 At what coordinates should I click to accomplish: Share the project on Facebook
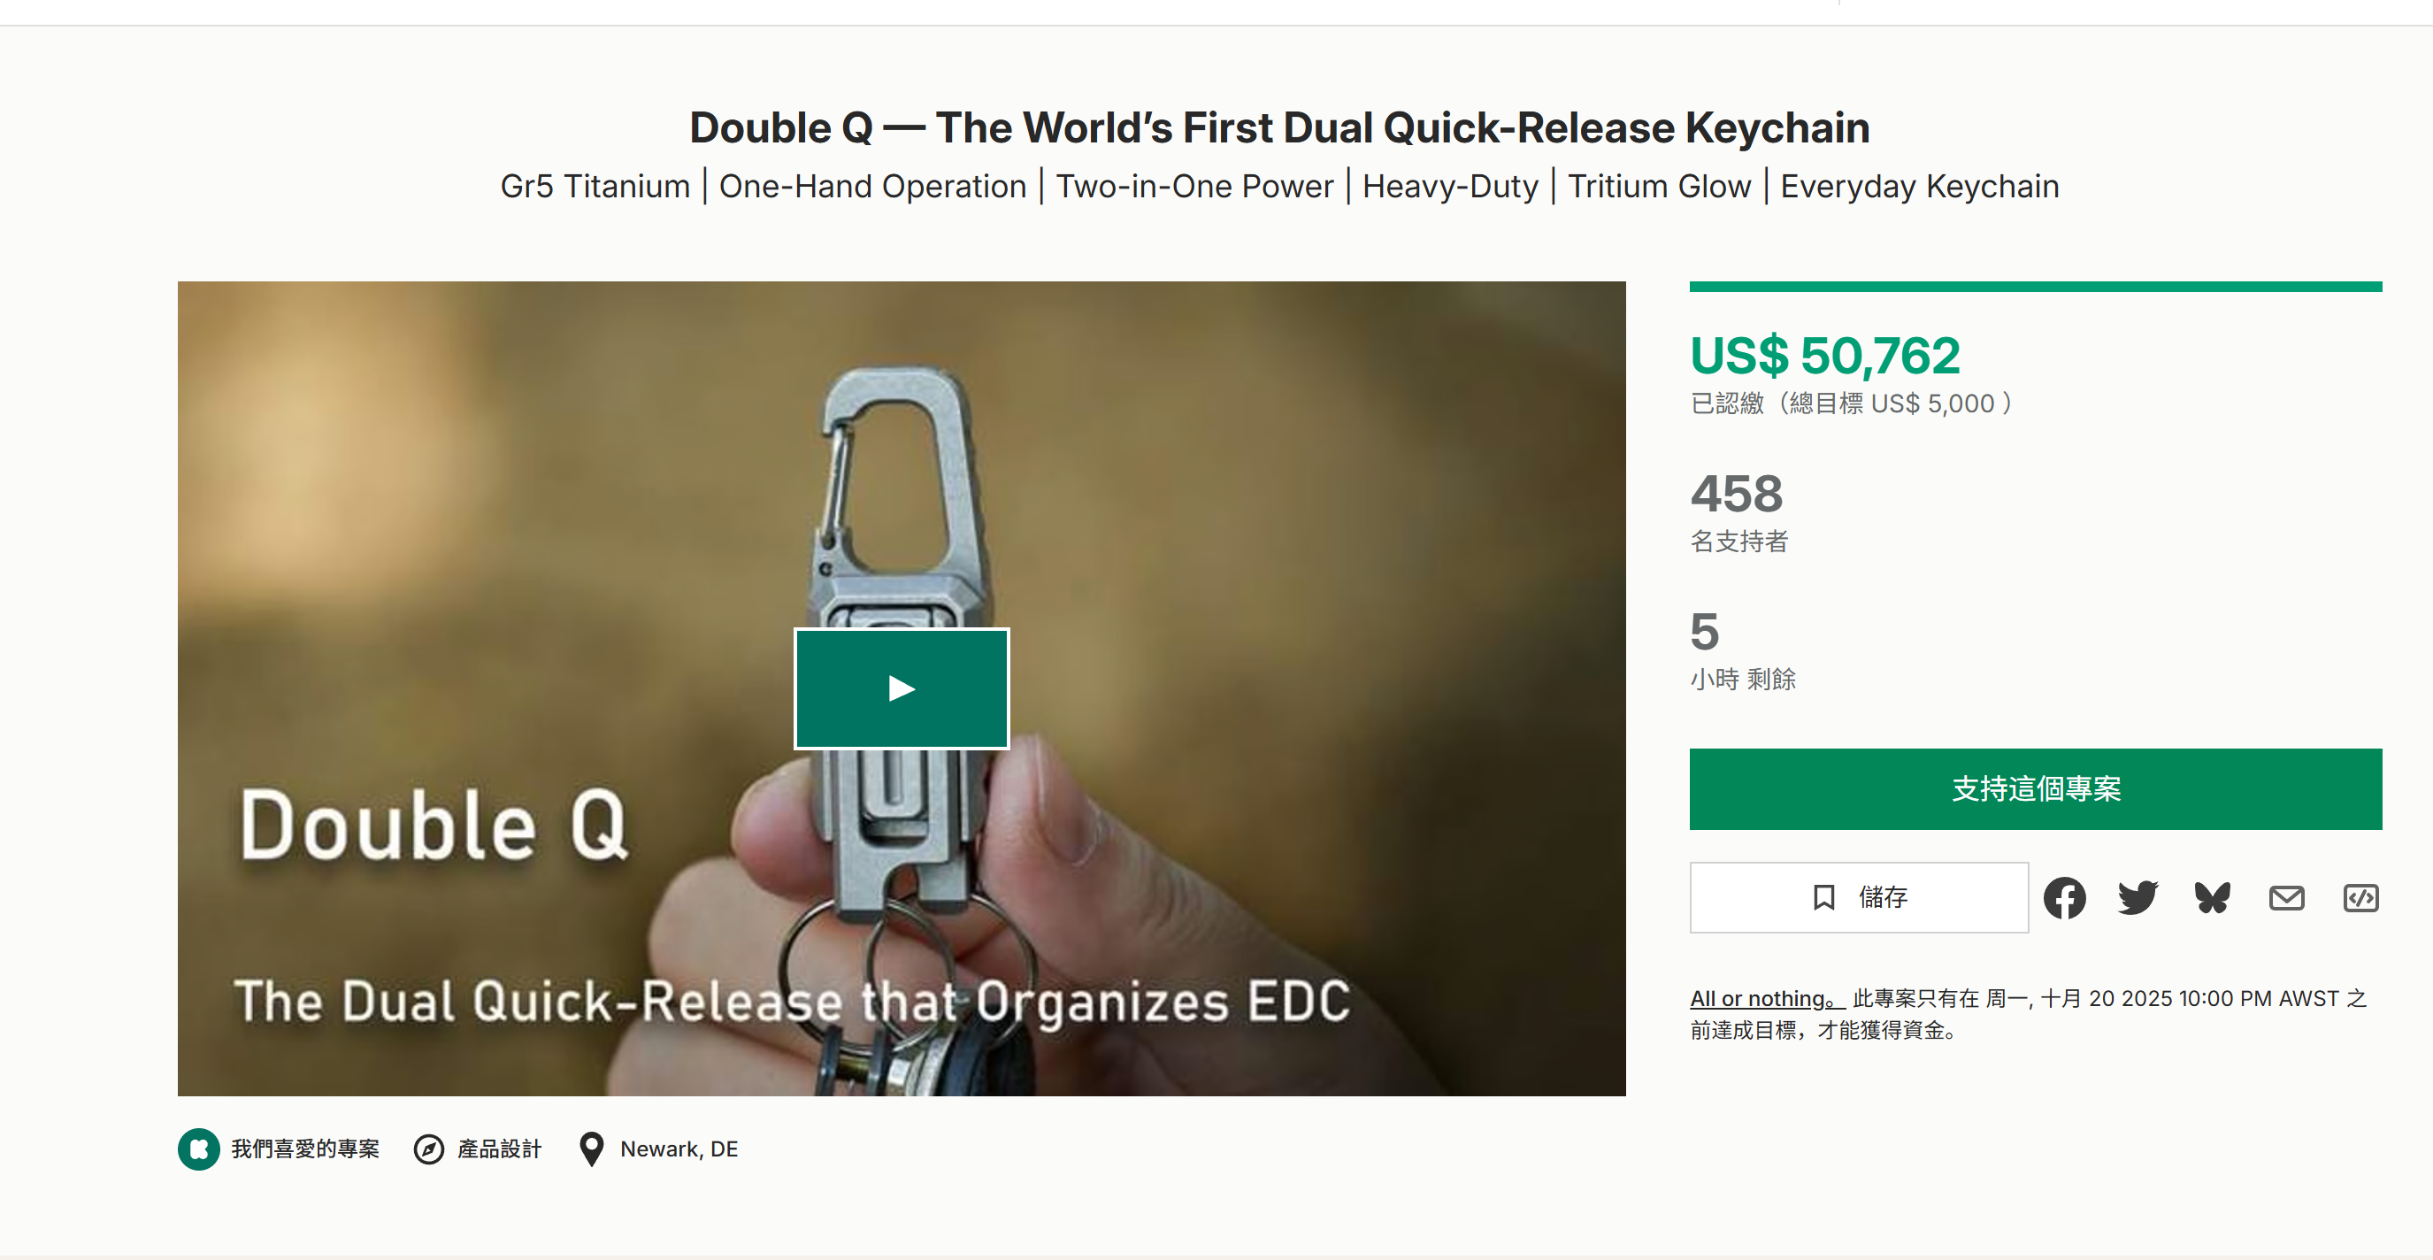[2065, 897]
